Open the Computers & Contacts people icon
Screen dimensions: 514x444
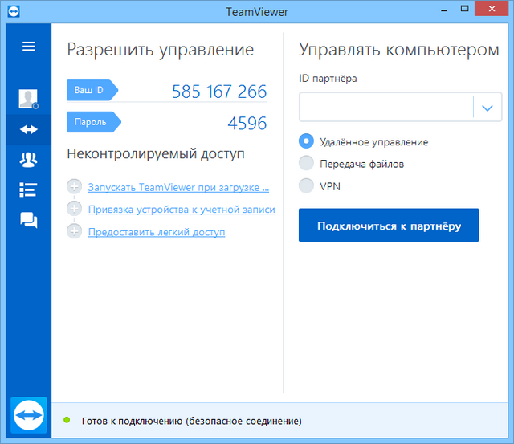click(x=29, y=159)
